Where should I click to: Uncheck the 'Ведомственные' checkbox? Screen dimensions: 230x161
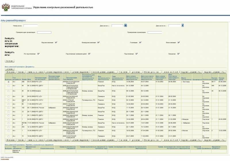(56, 42)
